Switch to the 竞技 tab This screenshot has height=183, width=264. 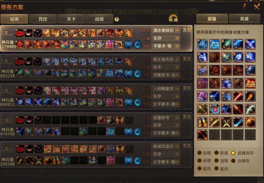click(43, 19)
